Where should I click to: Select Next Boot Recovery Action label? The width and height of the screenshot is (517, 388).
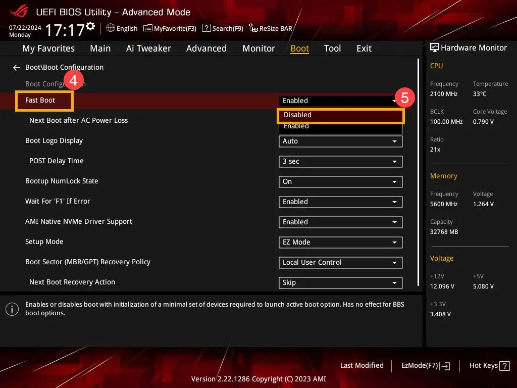[72, 282]
